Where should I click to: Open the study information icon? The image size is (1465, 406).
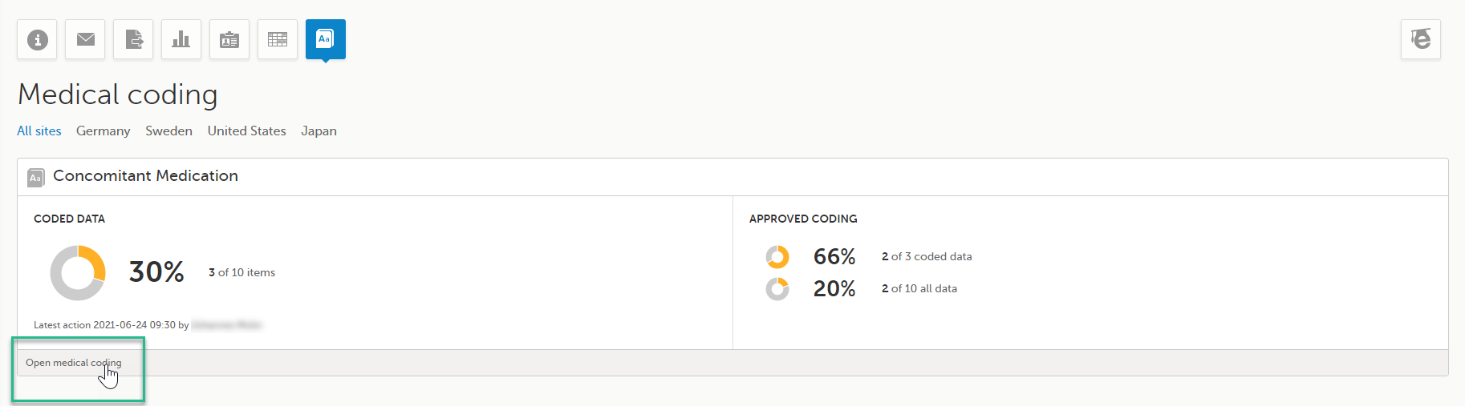[x=37, y=39]
